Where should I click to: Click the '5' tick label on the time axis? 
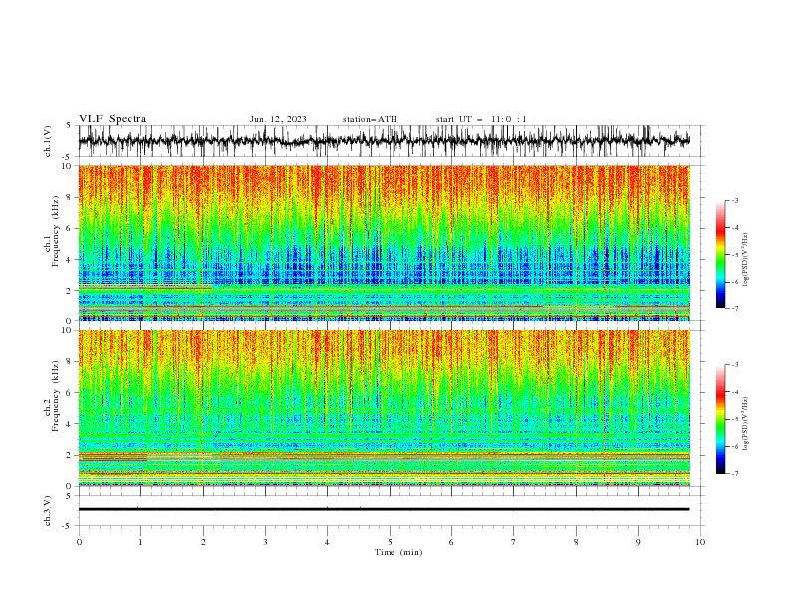pyautogui.click(x=390, y=542)
